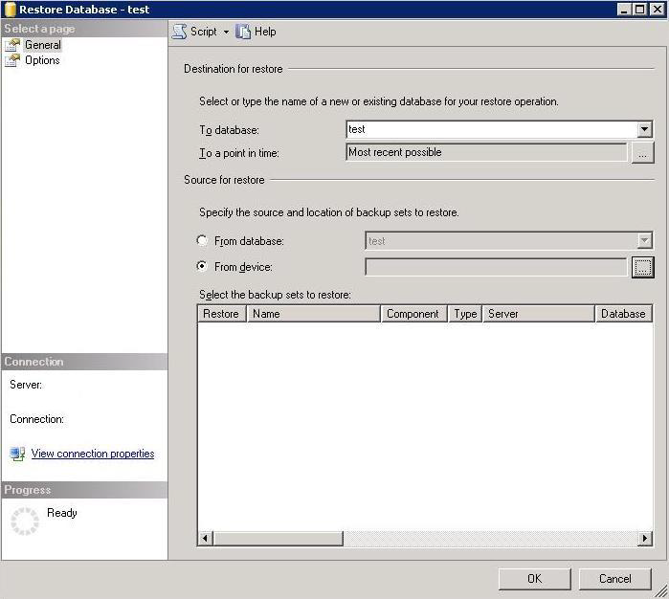Click the database icon in title bar
This screenshot has width=669, height=599.
[10, 9]
